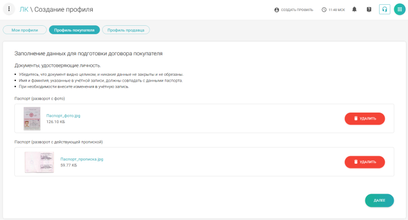Click the profile icon beside Создать профиль
This screenshot has width=408, height=220.
[277, 9]
